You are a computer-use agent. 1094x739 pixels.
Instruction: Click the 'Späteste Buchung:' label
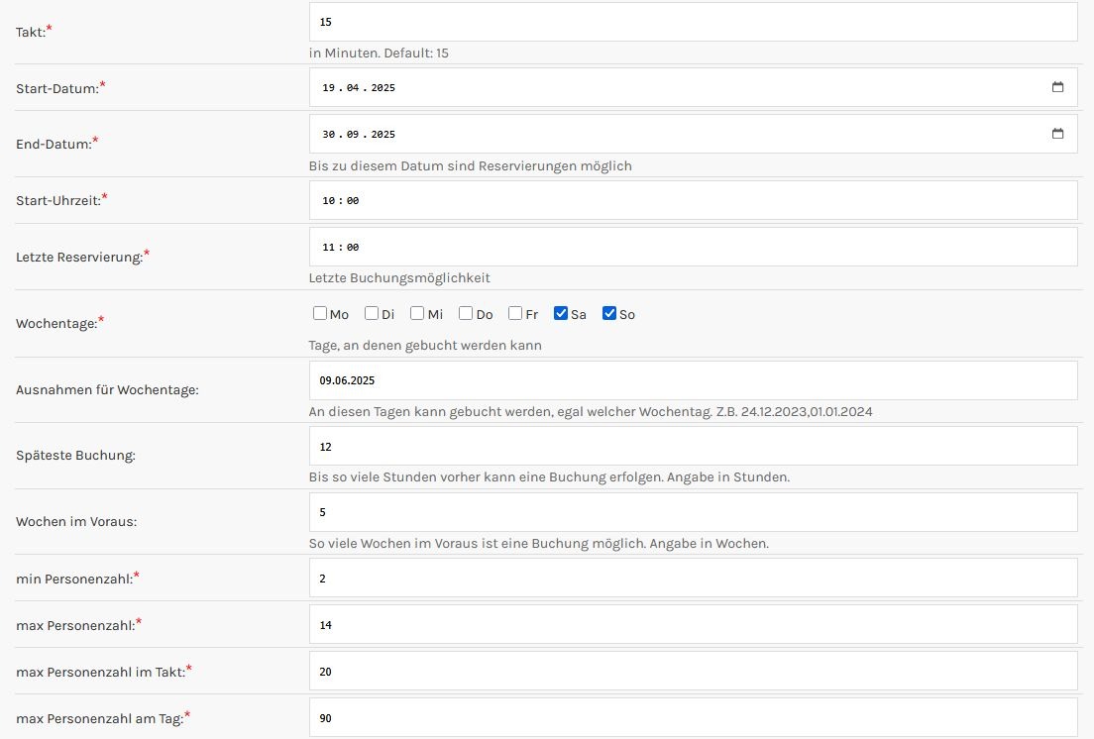pos(75,456)
